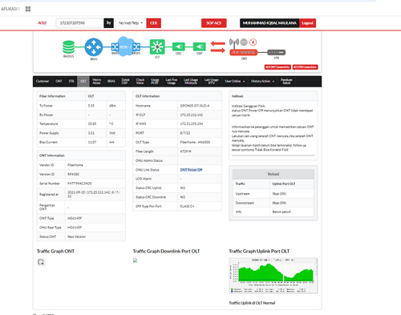
Task: Click the SFP Type value CLASS C+
Action: 187,206
